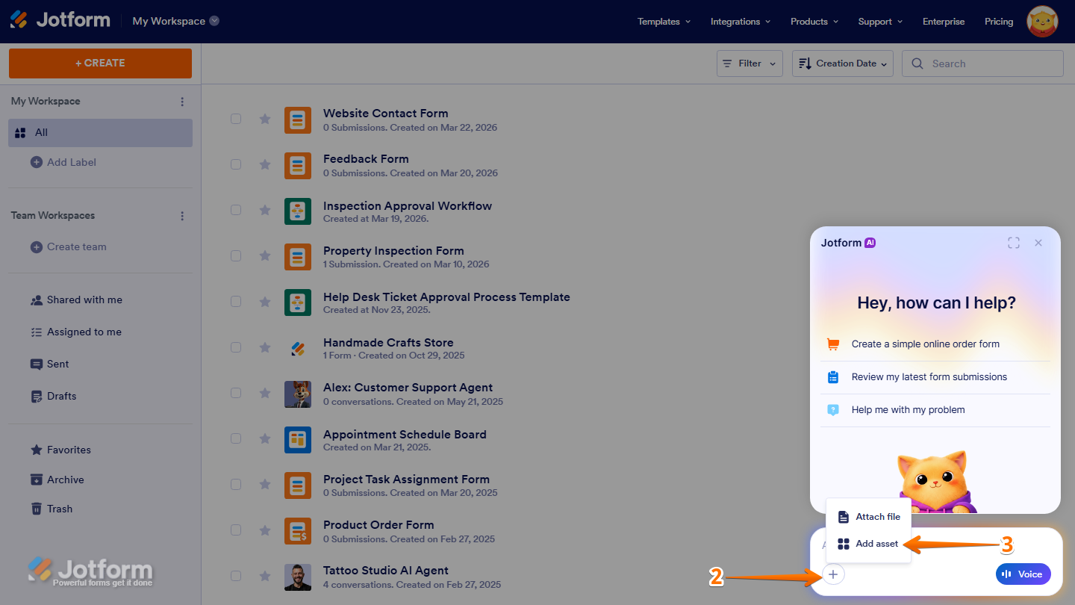Select Add asset from the popup menu
This screenshot has height=605, width=1075.
pyautogui.click(x=877, y=544)
